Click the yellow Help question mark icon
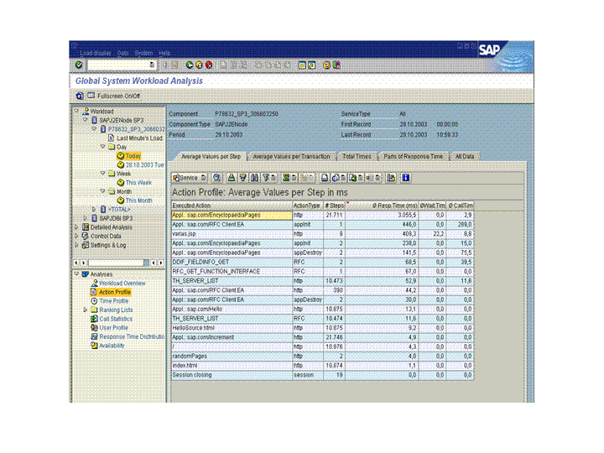The height and width of the screenshot is (453, 604). (x=326, y=65)
